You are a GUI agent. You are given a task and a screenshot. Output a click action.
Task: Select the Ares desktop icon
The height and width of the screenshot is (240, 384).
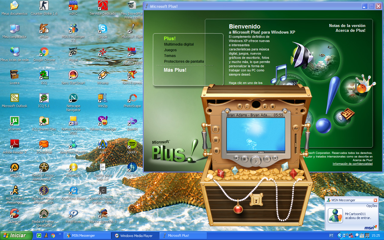coord(103,147)
